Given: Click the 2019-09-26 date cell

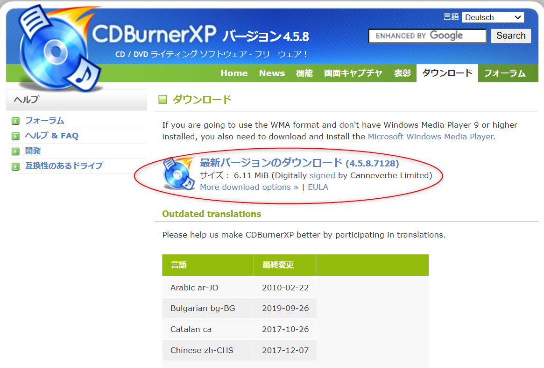Looking at the screenshot, I should (x=285, y=308).
